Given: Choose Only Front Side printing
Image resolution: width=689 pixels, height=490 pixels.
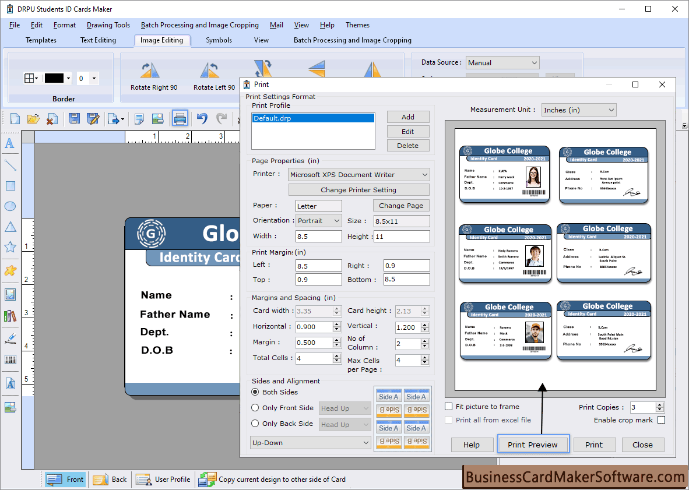Looking at the screenshot, I should [255, 408].
